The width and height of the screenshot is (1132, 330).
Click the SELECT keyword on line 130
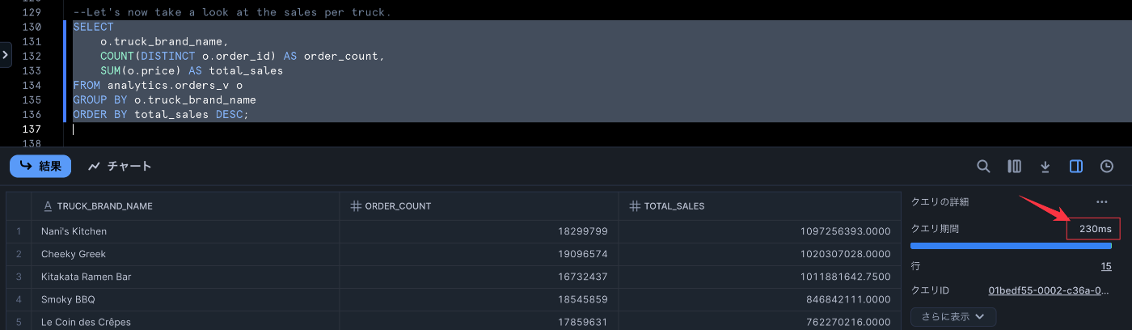(x=93, y=27)
